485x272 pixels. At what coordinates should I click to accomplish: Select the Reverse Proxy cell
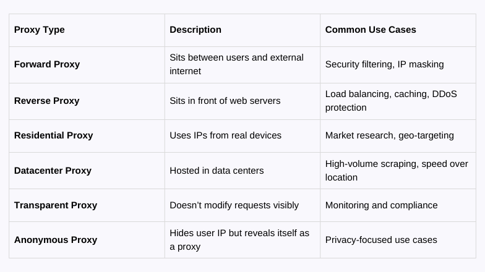87,101
